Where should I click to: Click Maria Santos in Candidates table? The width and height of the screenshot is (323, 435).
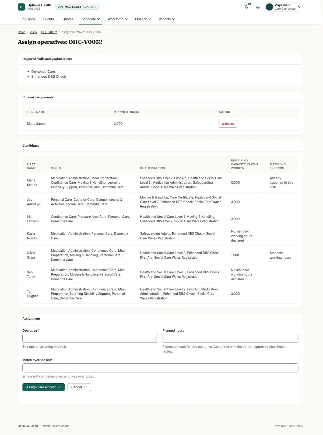tap(32, 182)
